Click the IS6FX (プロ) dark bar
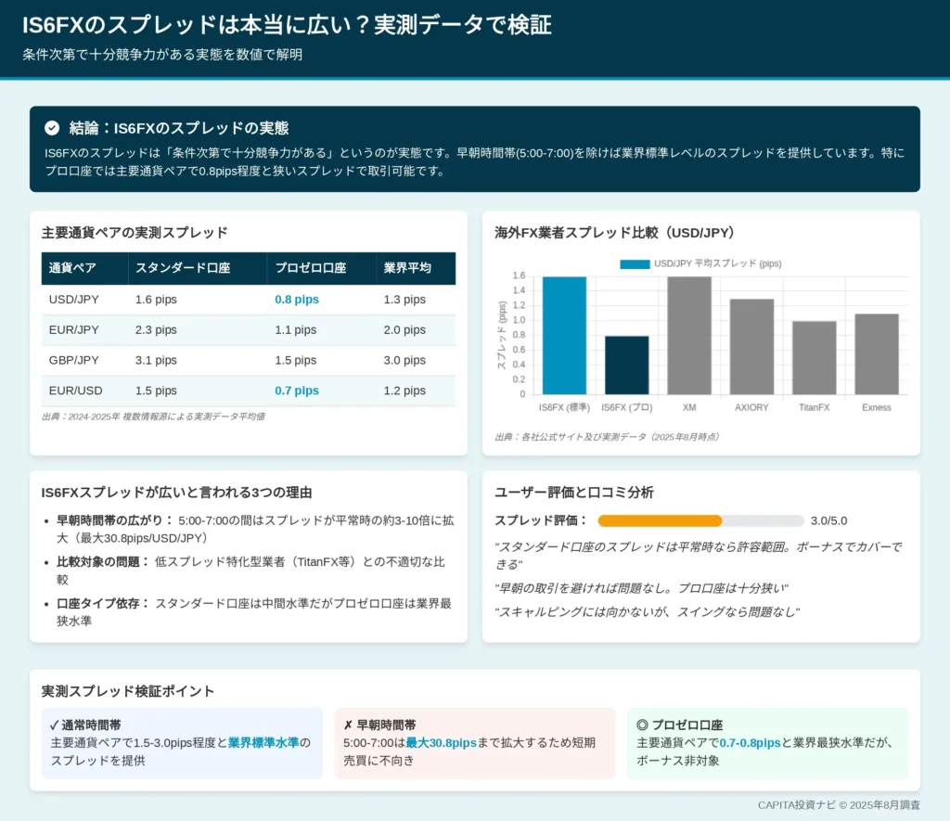The height and width of the screenshot is (821, 950). point(626,366)
